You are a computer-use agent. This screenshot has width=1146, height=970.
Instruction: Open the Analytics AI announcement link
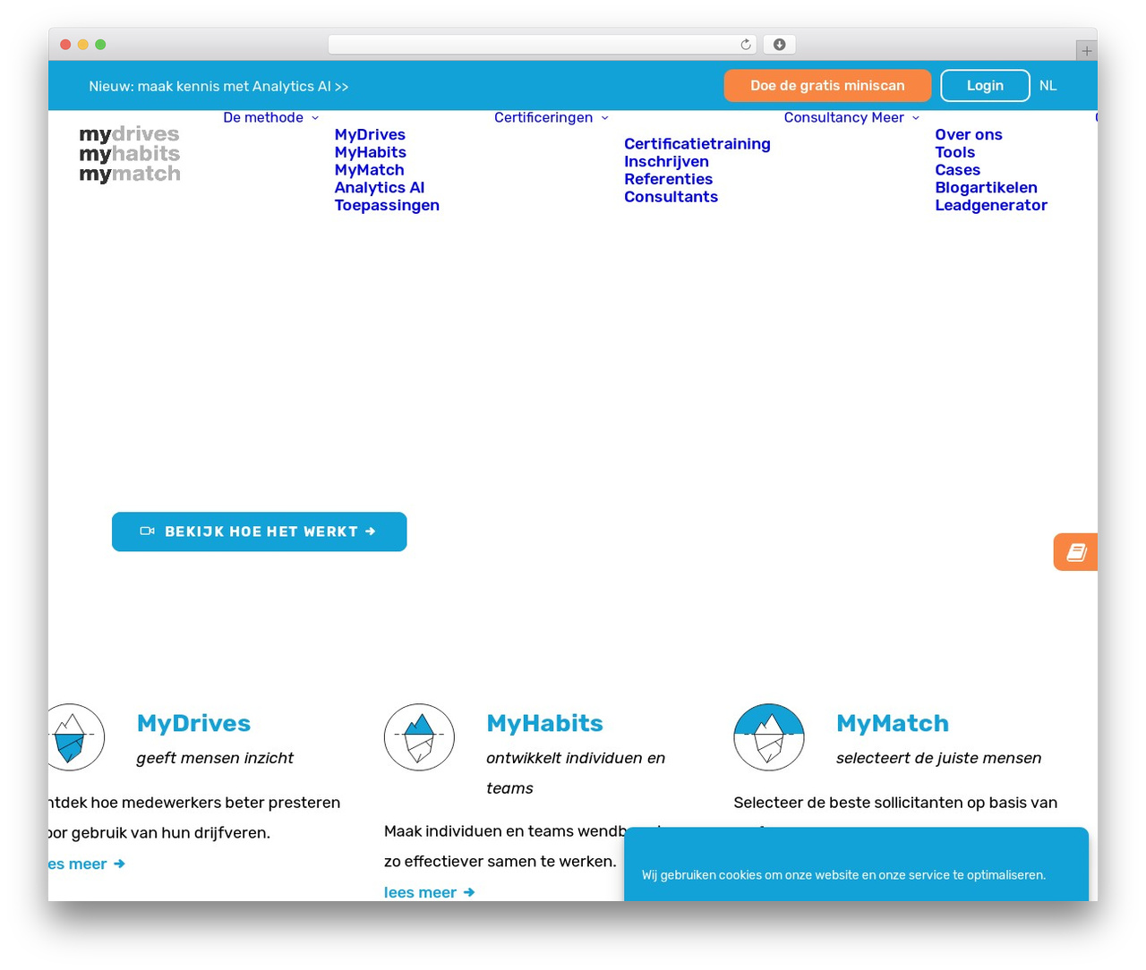(x=218, y=87)
